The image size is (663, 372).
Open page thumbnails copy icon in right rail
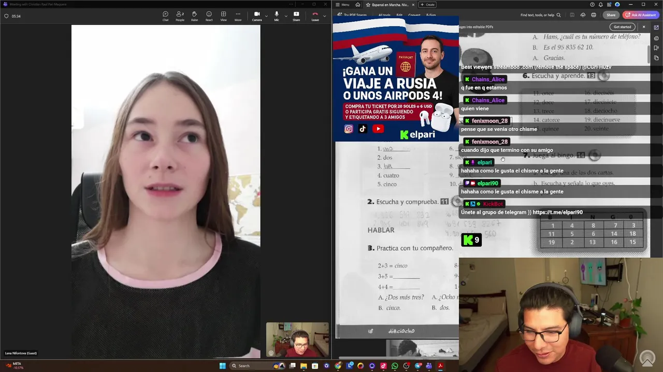pos(656,58)
